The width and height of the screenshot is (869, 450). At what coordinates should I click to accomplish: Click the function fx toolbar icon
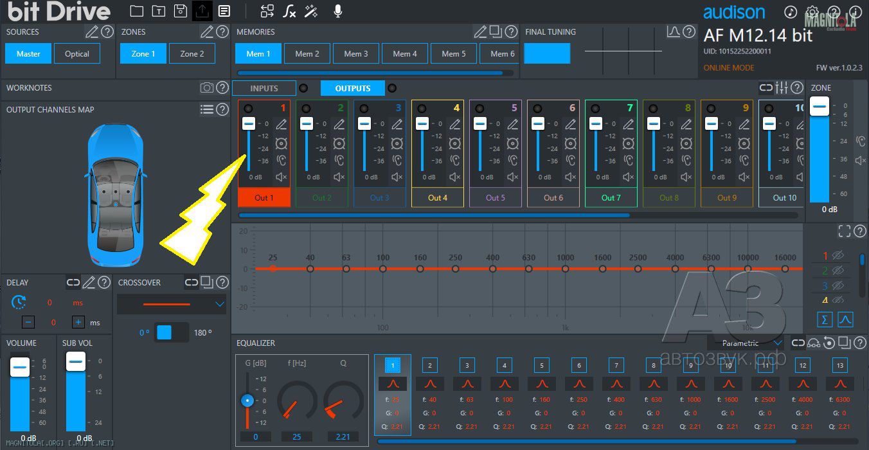click(290, 11)
